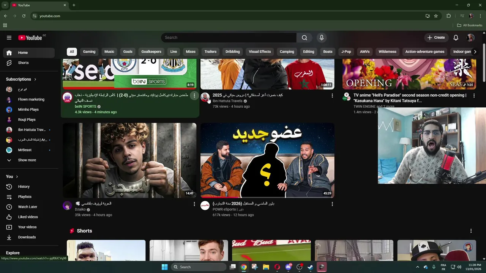
Task: Open the Shorts shelf options menu
Action: (x=471, y=231)
